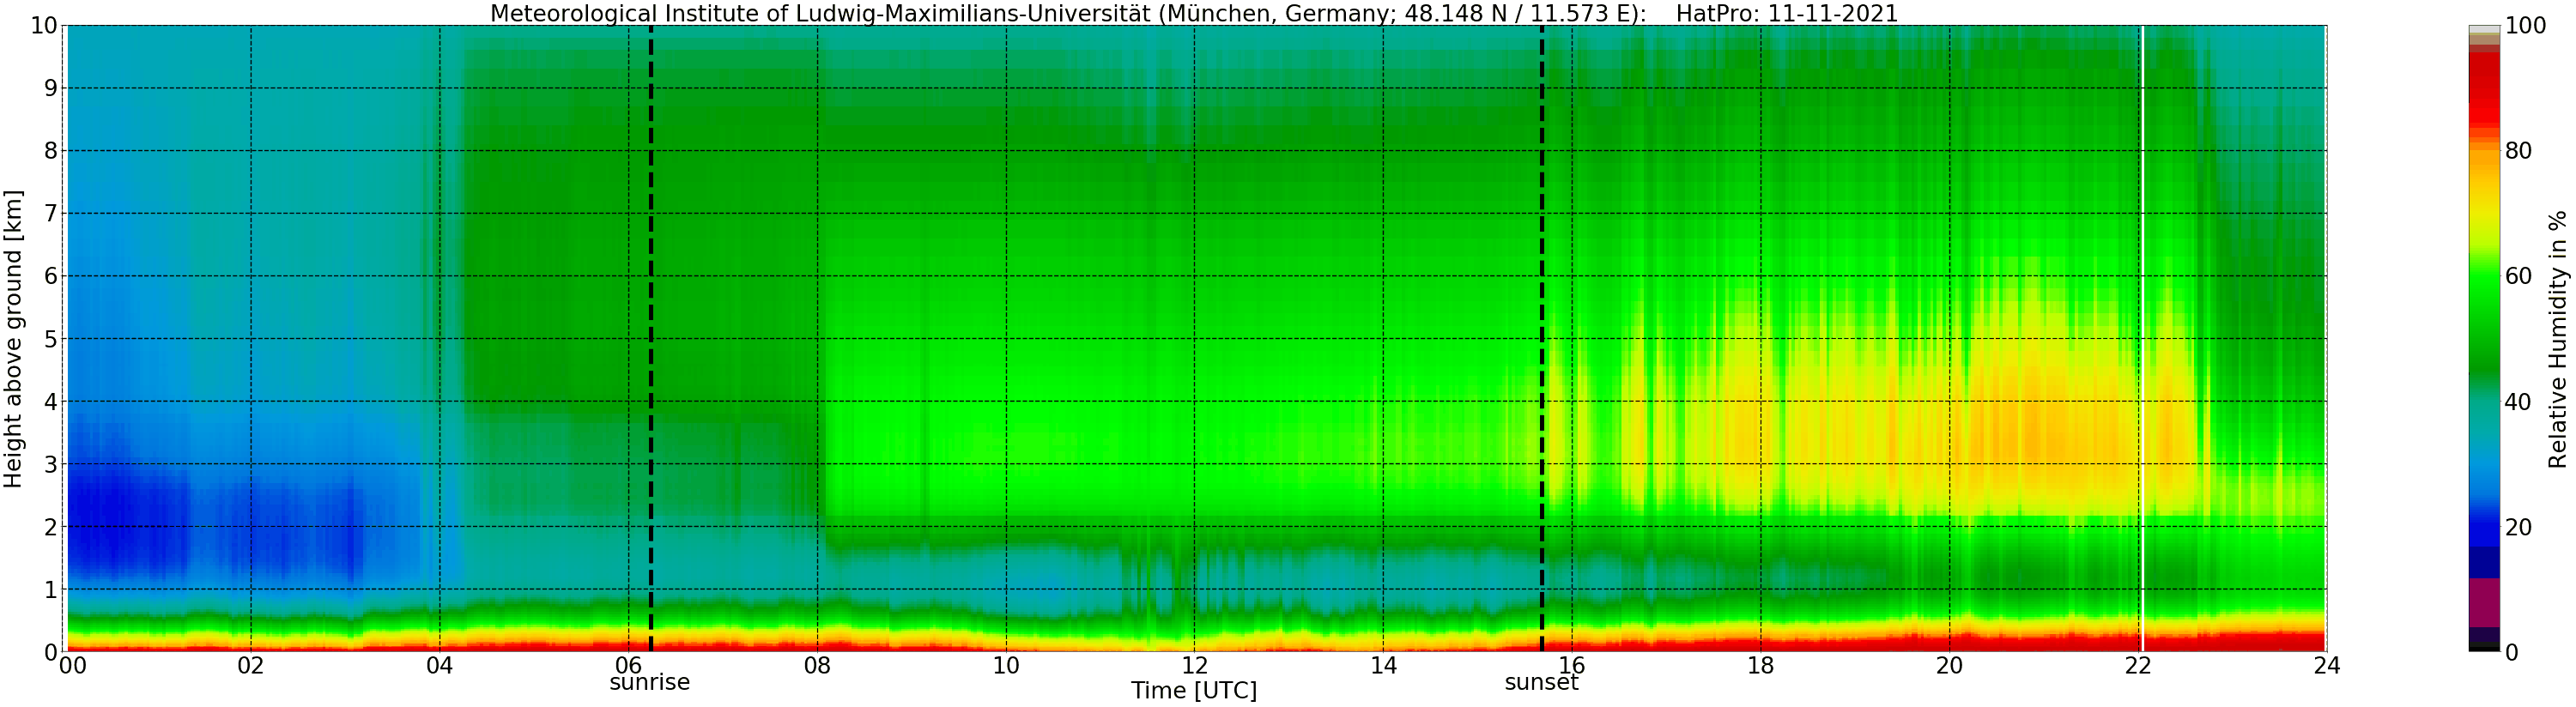Viewport: 2576px width, 707px height.
Task: Click the x-axis tick label '06'
Action: pyautogui.click(x=628, y=666)
